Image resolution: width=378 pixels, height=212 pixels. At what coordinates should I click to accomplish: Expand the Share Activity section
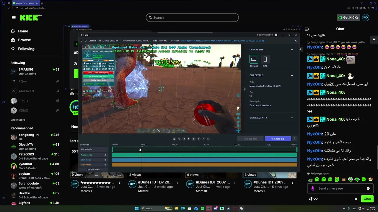292,118
